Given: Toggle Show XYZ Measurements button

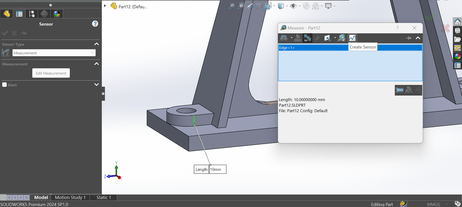Looking at the screenshot, I should click(308, 38).
